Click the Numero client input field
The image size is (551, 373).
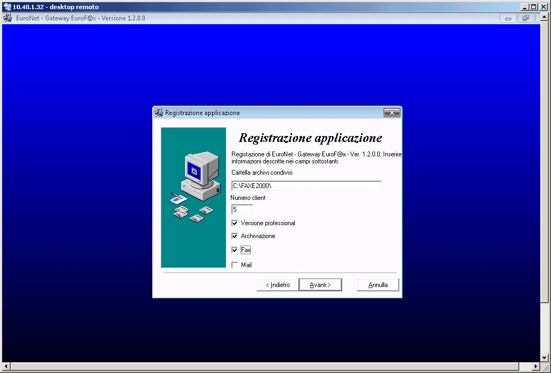(242, 210)
